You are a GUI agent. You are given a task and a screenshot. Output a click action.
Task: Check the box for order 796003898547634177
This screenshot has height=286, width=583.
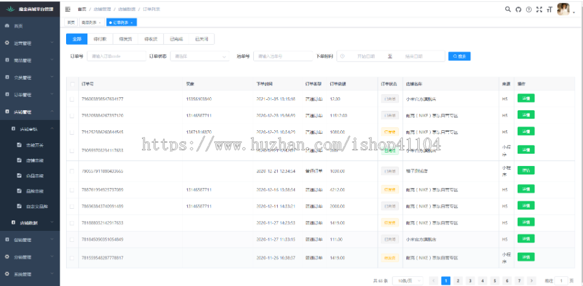(x=72, y=99)
